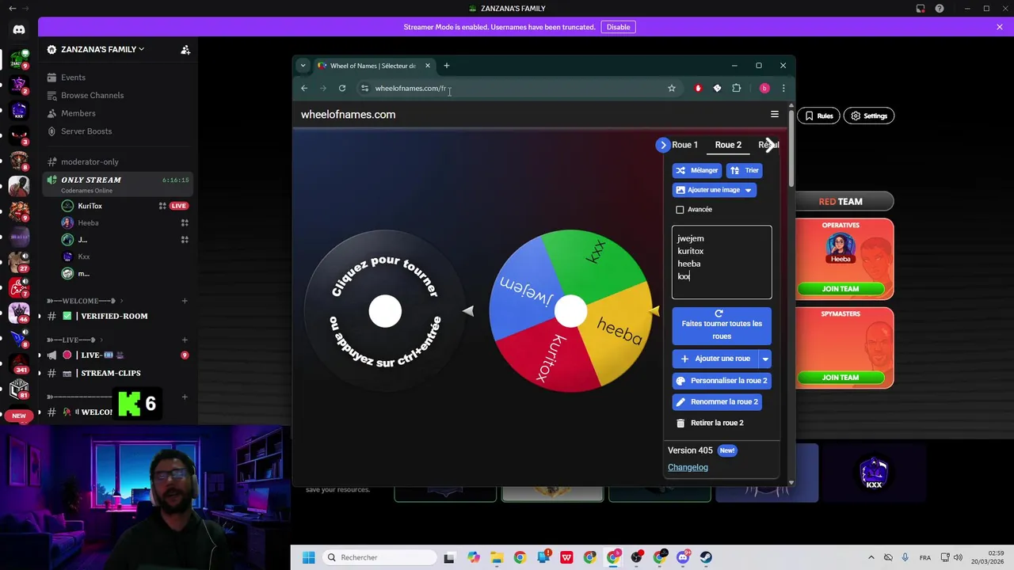Screen dimensions: 1014x570
Task: Join the red team as operative
Action: (x=841, y=289)
